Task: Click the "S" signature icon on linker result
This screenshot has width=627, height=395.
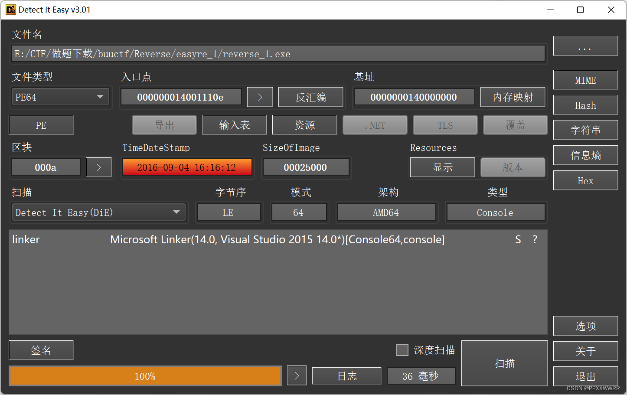Action: pyautogui.click(x=518, y=239)
